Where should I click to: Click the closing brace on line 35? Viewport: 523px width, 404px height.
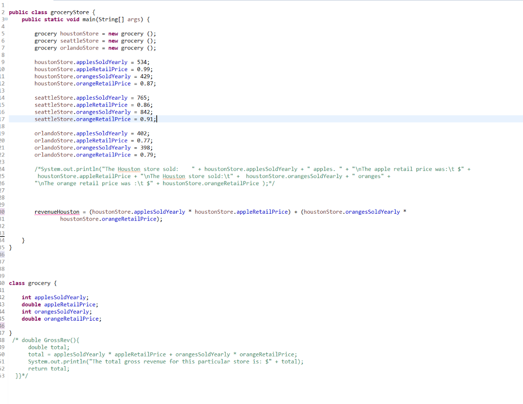point(9,247)
